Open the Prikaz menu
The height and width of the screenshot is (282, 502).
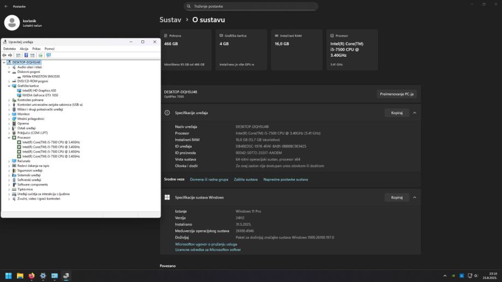point(36,49)
